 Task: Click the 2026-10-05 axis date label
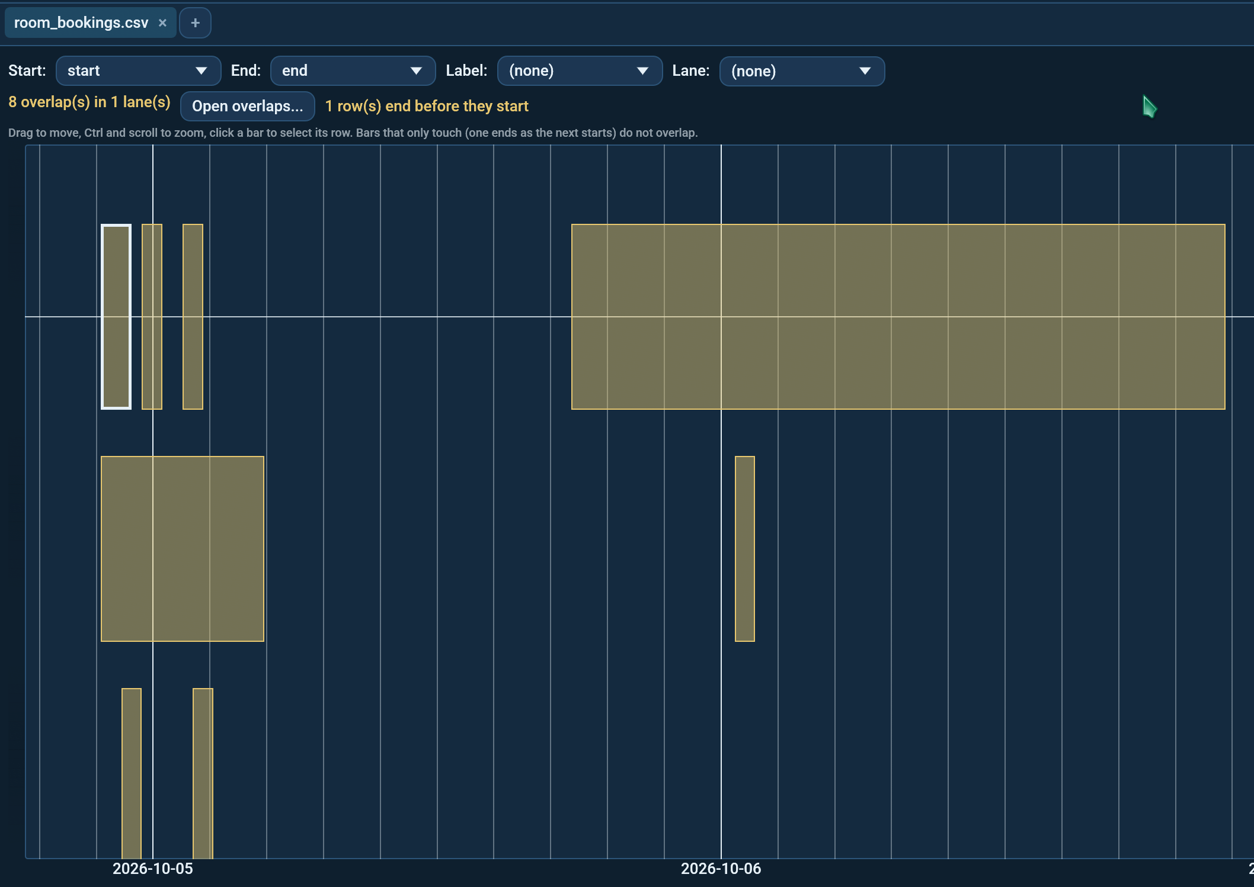tap(153, 869)
